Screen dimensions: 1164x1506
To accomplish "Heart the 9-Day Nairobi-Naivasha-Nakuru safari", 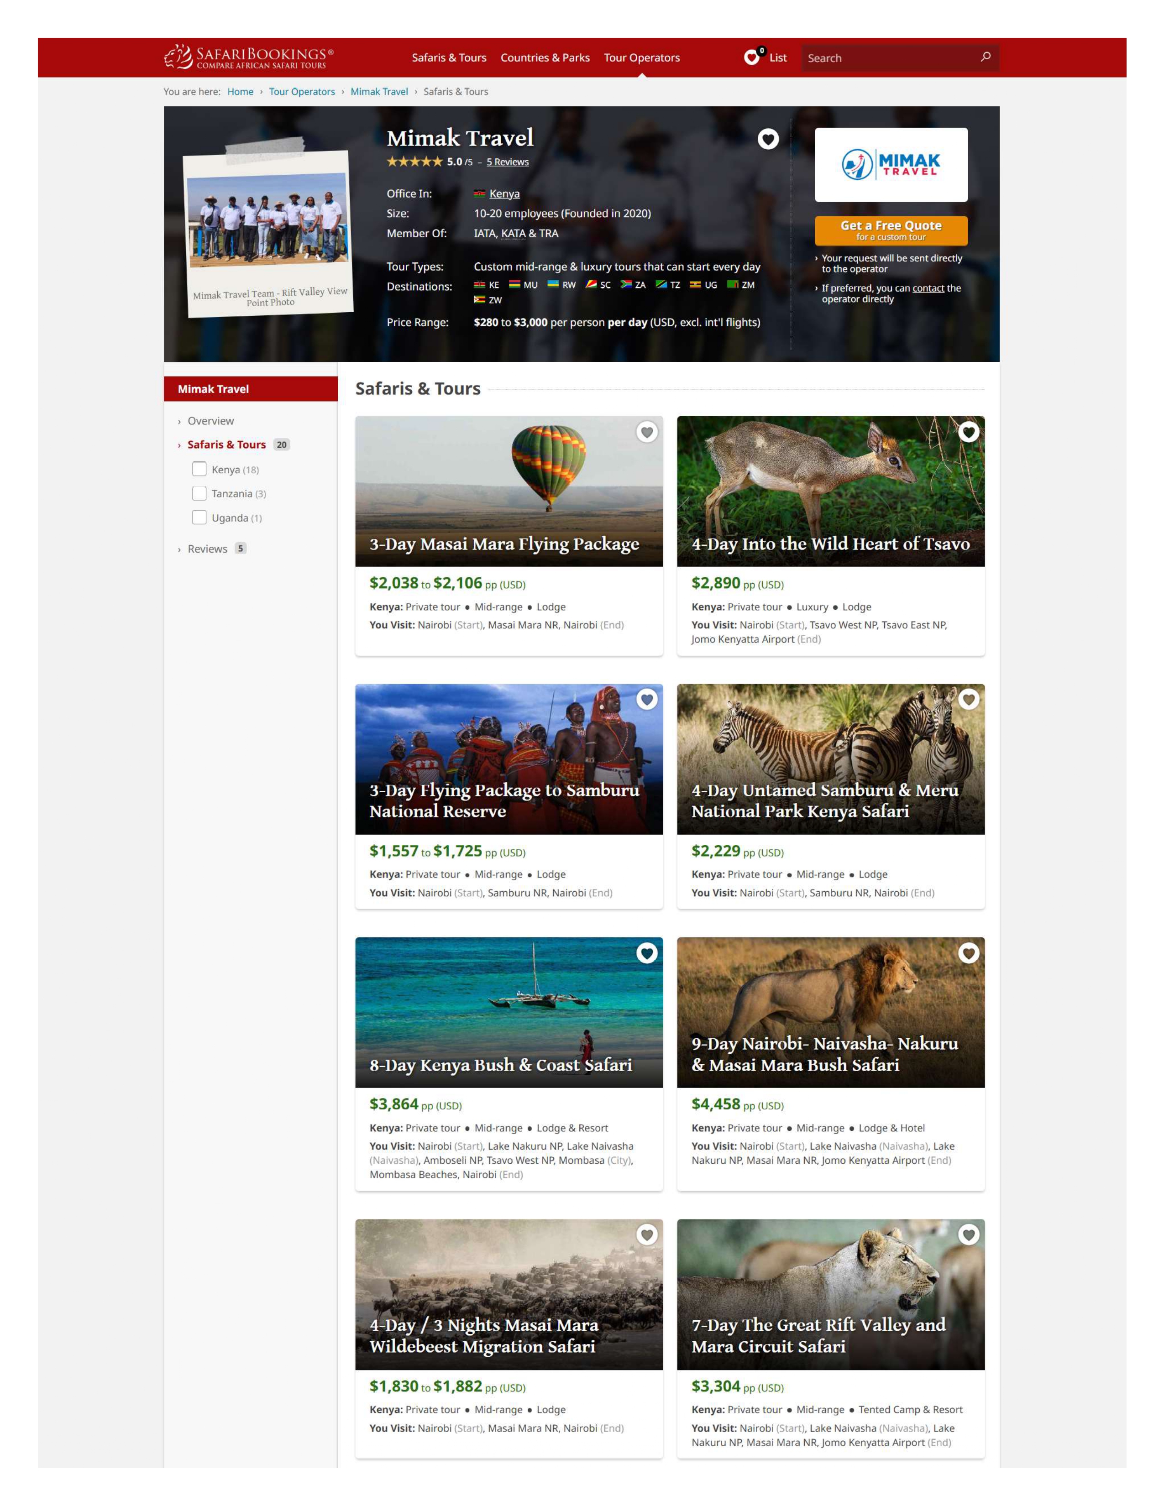I will coord(969,953).
